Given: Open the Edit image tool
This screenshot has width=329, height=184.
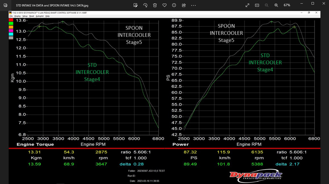Looking at the screenshot, I should click(135, 5).
